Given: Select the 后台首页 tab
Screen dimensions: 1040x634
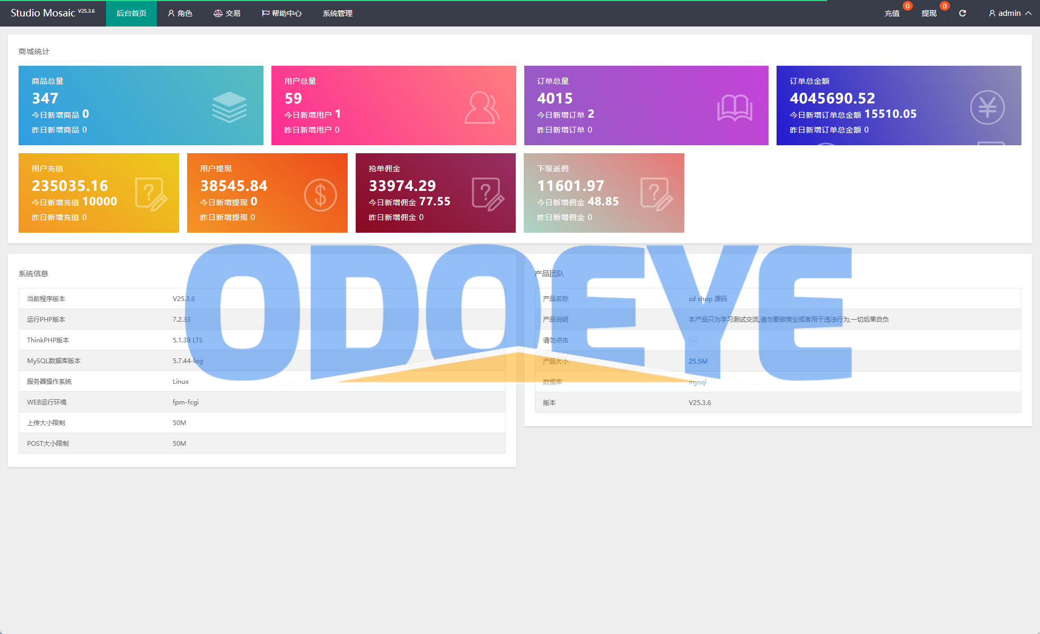Looking at the screenshot, I should point(131,13).
